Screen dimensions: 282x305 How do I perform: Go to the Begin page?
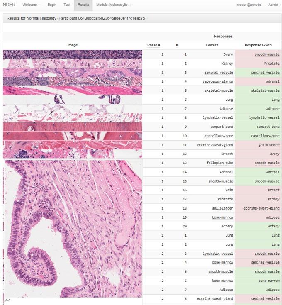52,5
